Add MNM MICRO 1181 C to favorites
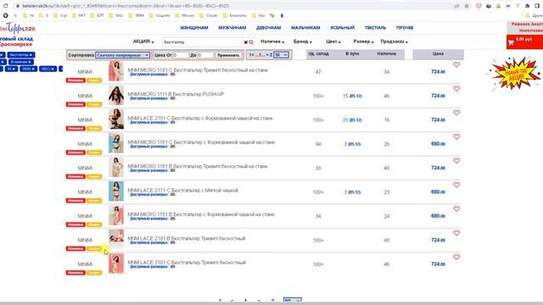This screenshot has height=305, width=543. [456, 64]
